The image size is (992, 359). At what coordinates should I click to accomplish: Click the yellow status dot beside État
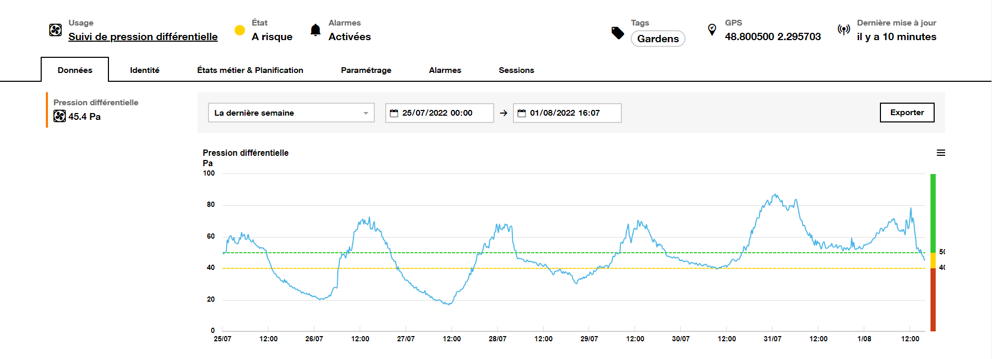tap(240, 30)
